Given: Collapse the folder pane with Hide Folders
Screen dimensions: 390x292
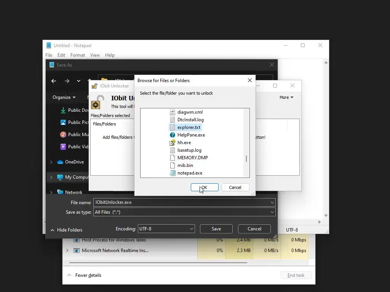Looking at the screenshot, I should pyautogui.click(x=66, y=230).
